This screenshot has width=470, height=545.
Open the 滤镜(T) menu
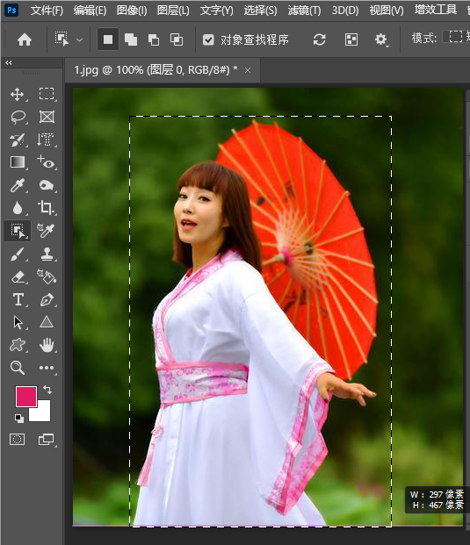304,11
